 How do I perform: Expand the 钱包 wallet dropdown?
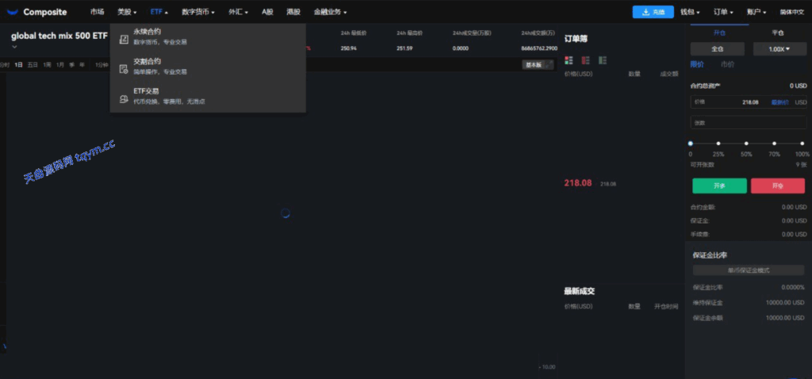coord(691,12)
